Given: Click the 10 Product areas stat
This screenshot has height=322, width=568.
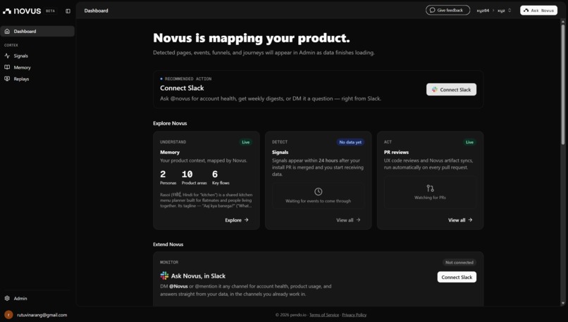Looking at the screenshot, I should pos(195,177).
